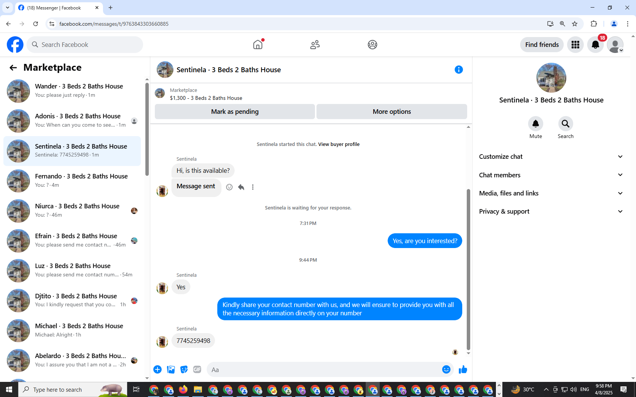Show hidden system tray icons

(546, 389)
